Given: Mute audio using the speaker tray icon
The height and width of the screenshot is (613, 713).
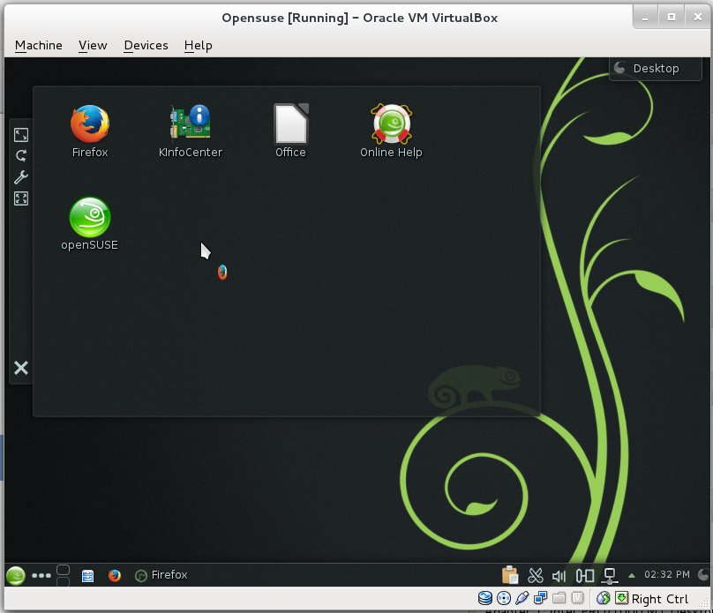Looking at the screenshot, I should (559, 575).
